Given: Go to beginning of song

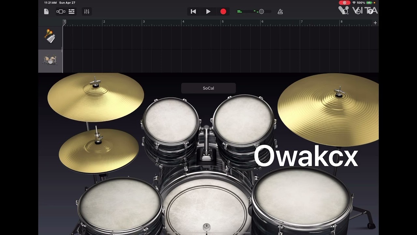Looking at the screenshot, I should [x=193, y=11].
